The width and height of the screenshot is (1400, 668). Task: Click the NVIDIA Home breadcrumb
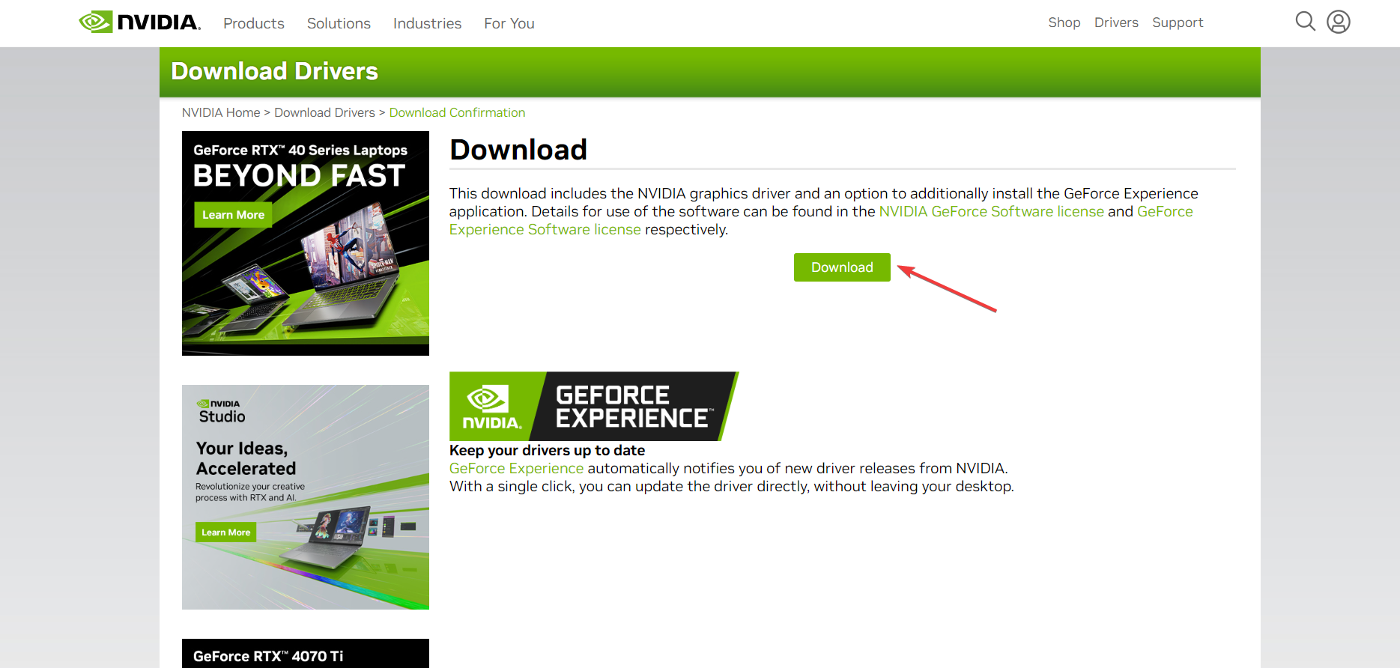[x=221, y=112]
